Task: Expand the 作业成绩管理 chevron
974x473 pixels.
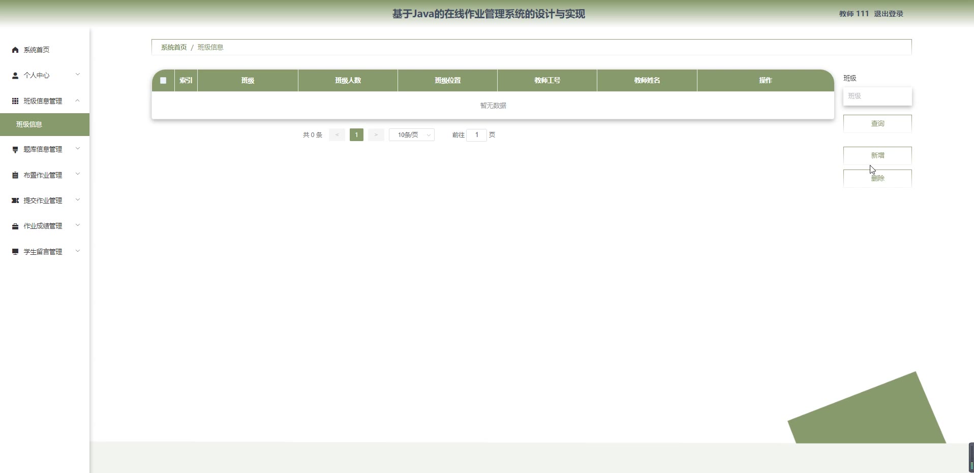Action: point(78,225)
